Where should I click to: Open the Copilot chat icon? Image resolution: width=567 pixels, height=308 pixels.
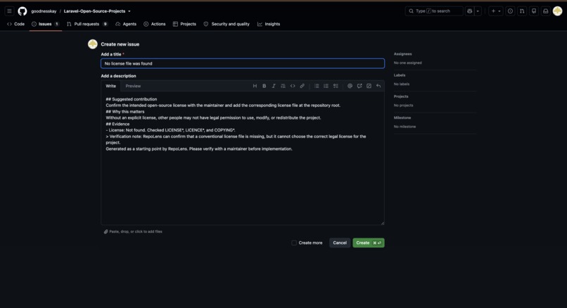point(470,11)
